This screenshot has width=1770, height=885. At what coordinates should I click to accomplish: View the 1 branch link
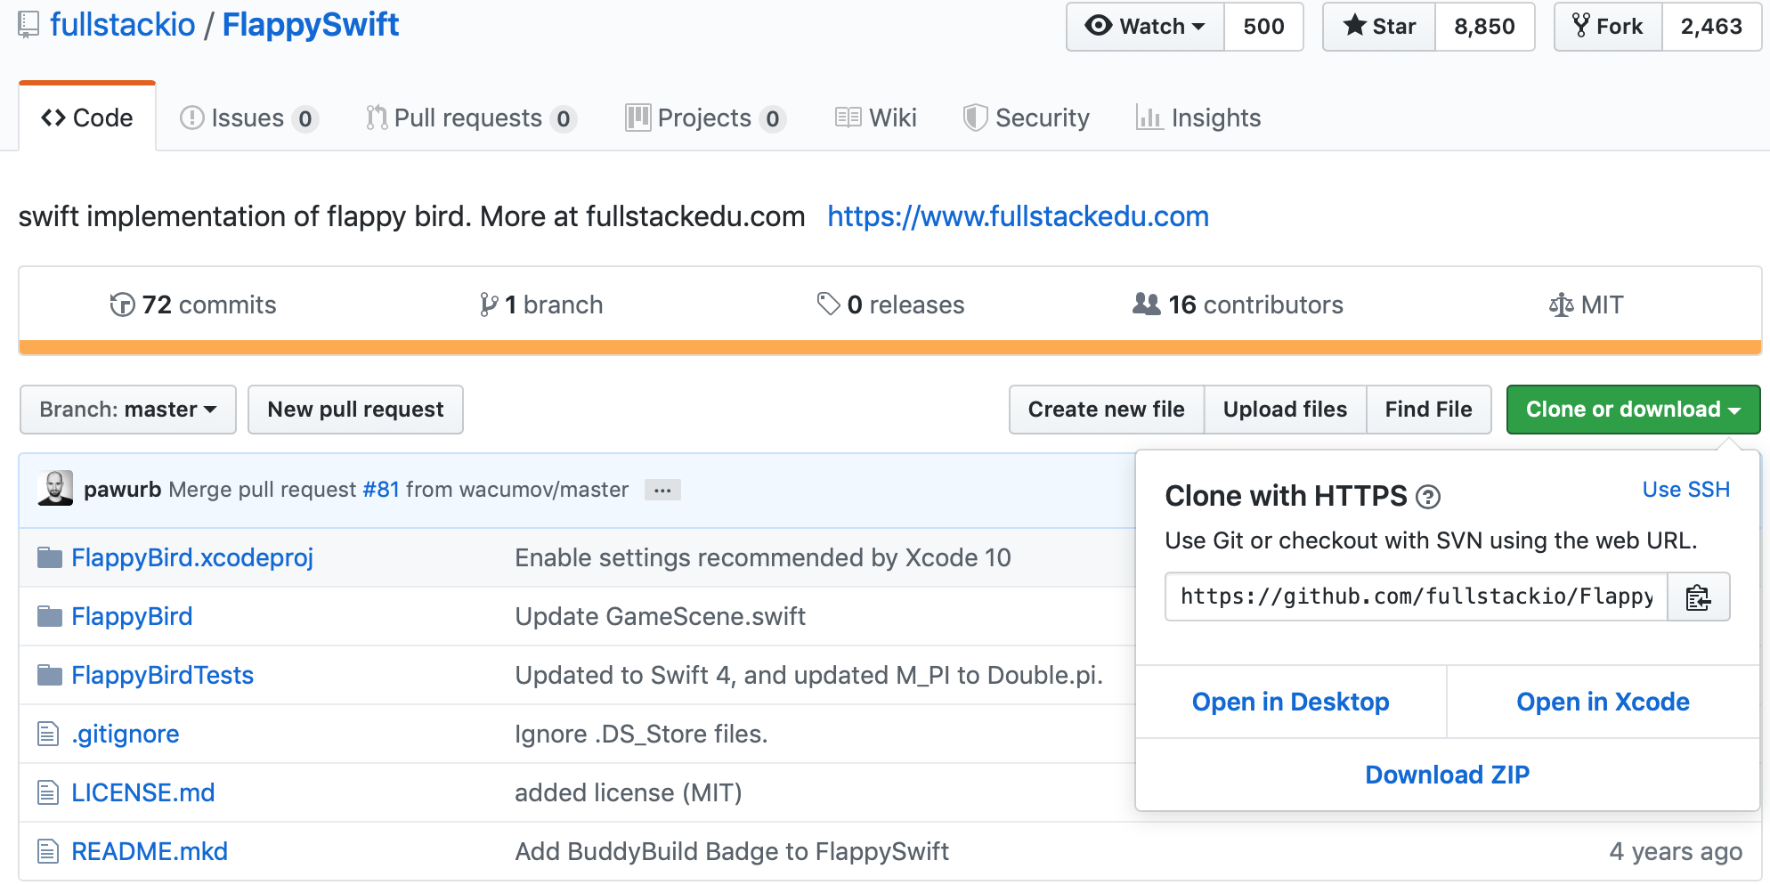tap(541, 304)
